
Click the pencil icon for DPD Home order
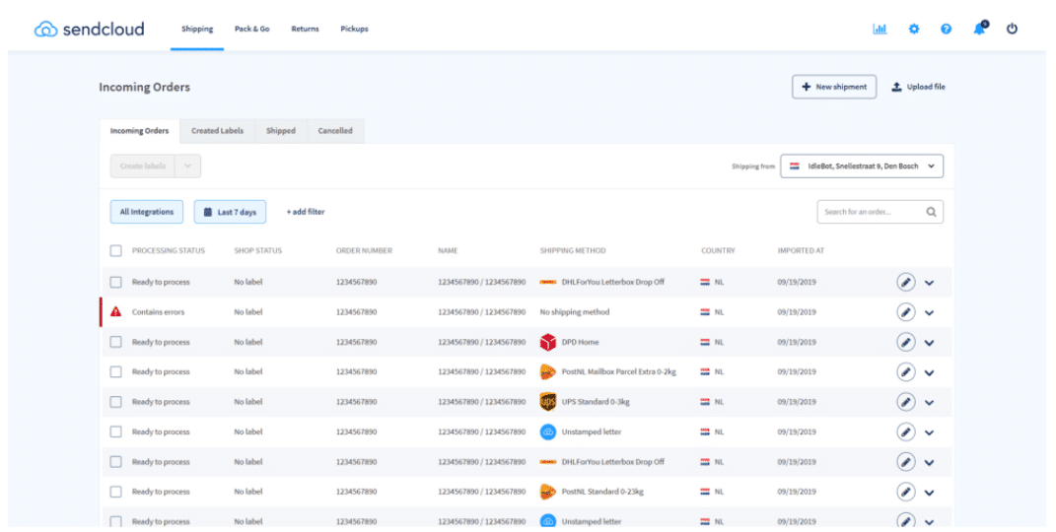coord(906,342)
